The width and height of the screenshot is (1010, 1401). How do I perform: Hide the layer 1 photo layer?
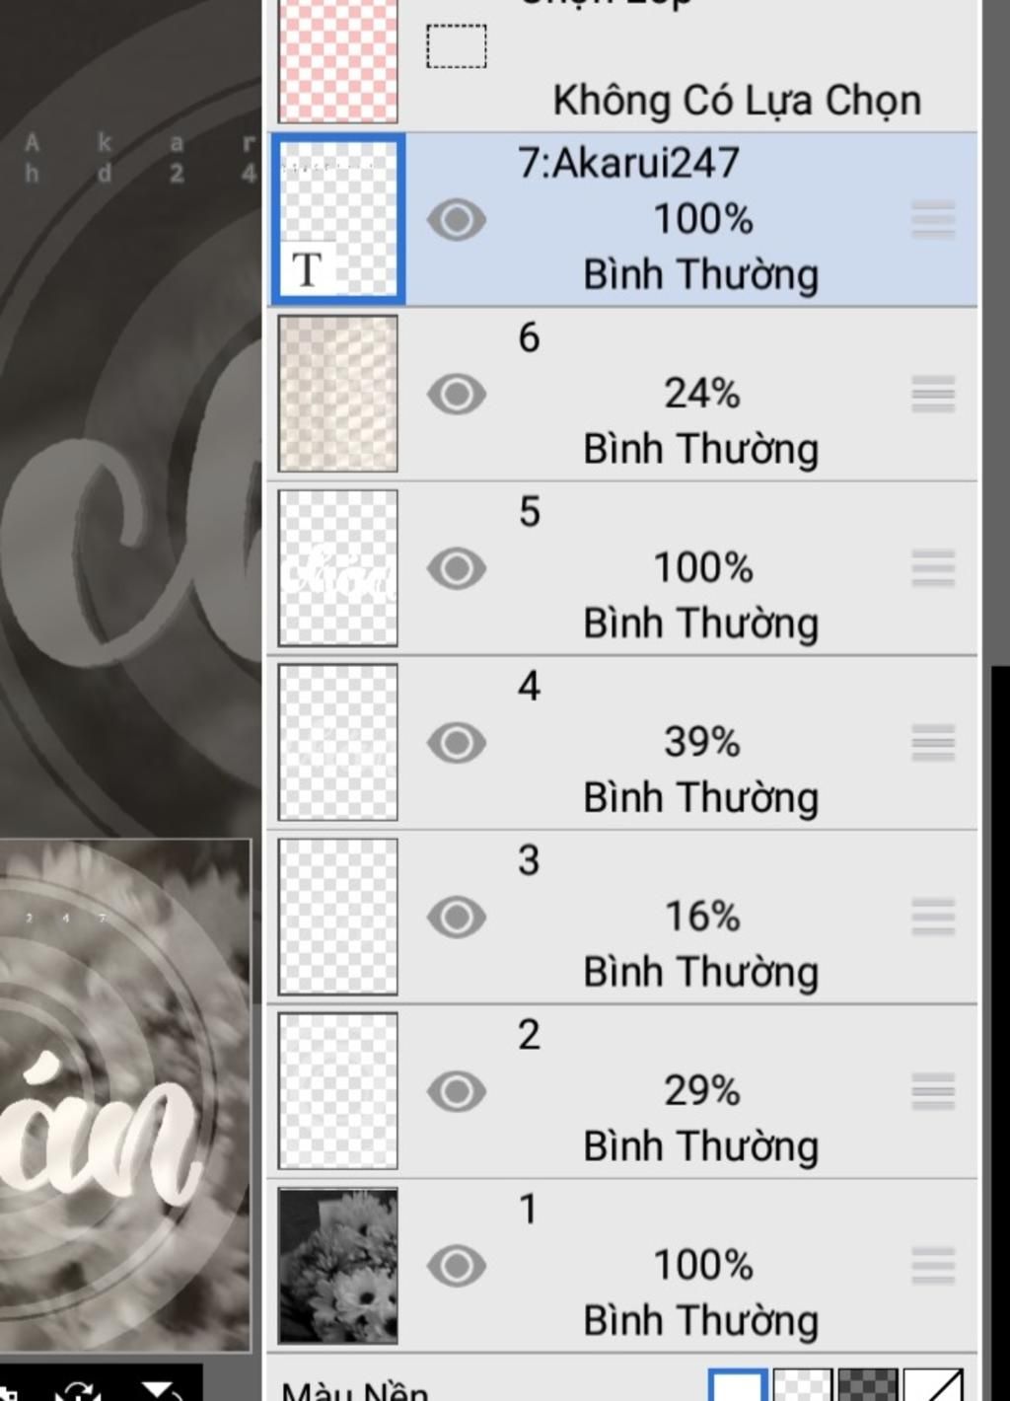click(457, 1266)
